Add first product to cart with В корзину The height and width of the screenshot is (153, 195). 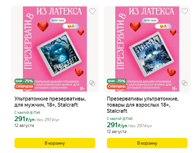[55, 143]
